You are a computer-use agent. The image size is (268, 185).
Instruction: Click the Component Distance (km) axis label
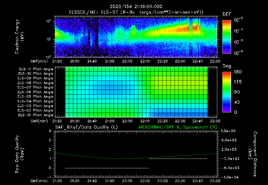(x=253, y=154)
